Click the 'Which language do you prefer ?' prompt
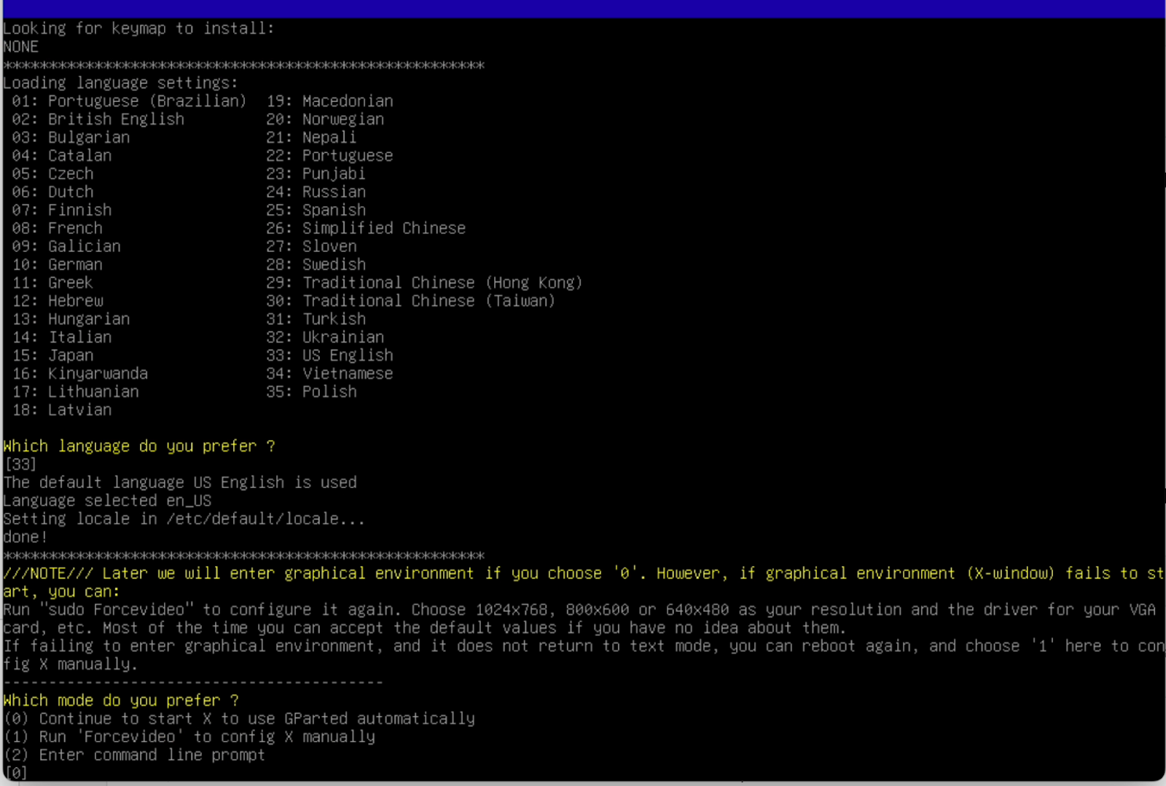 [139, 447]
